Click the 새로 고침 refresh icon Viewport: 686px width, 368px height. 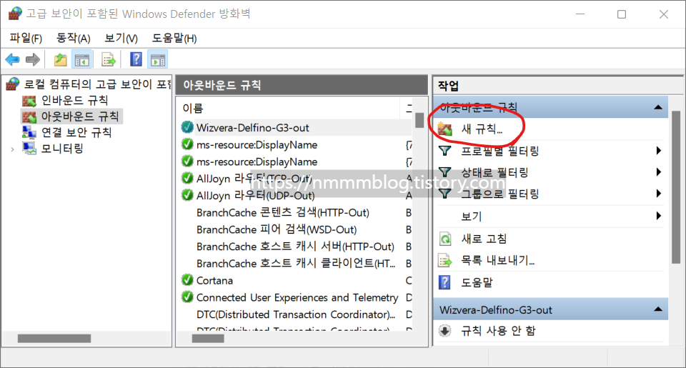(x=445, y=239)
